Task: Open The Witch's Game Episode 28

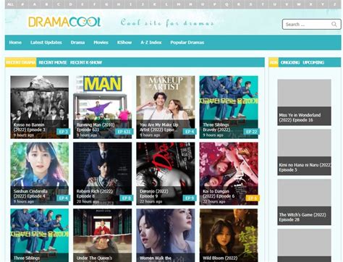Action: click(304, 202)
